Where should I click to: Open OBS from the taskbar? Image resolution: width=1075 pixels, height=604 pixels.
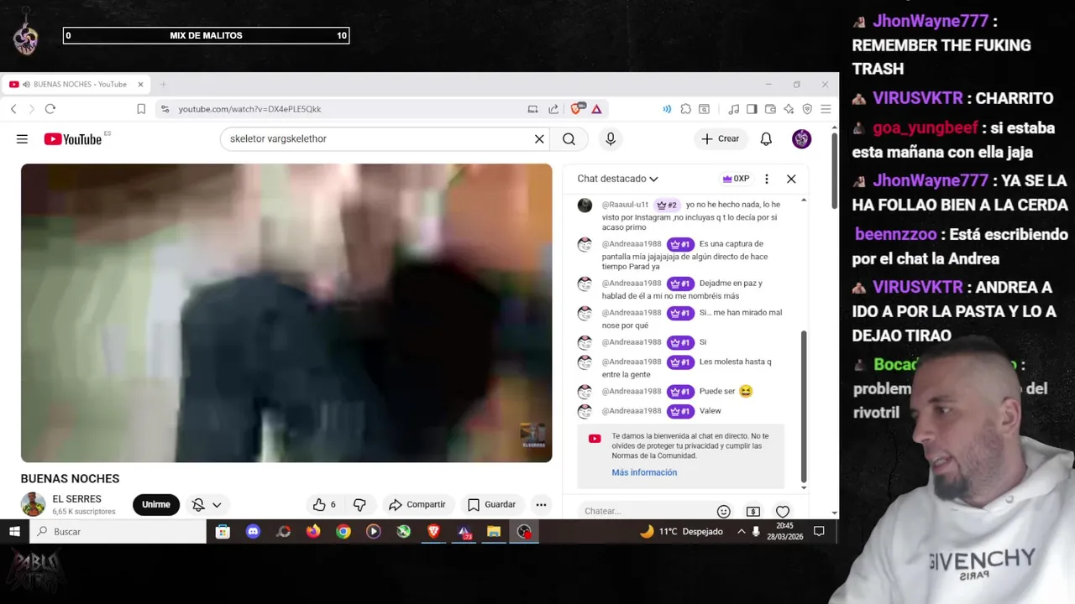(x=524, y=531)
